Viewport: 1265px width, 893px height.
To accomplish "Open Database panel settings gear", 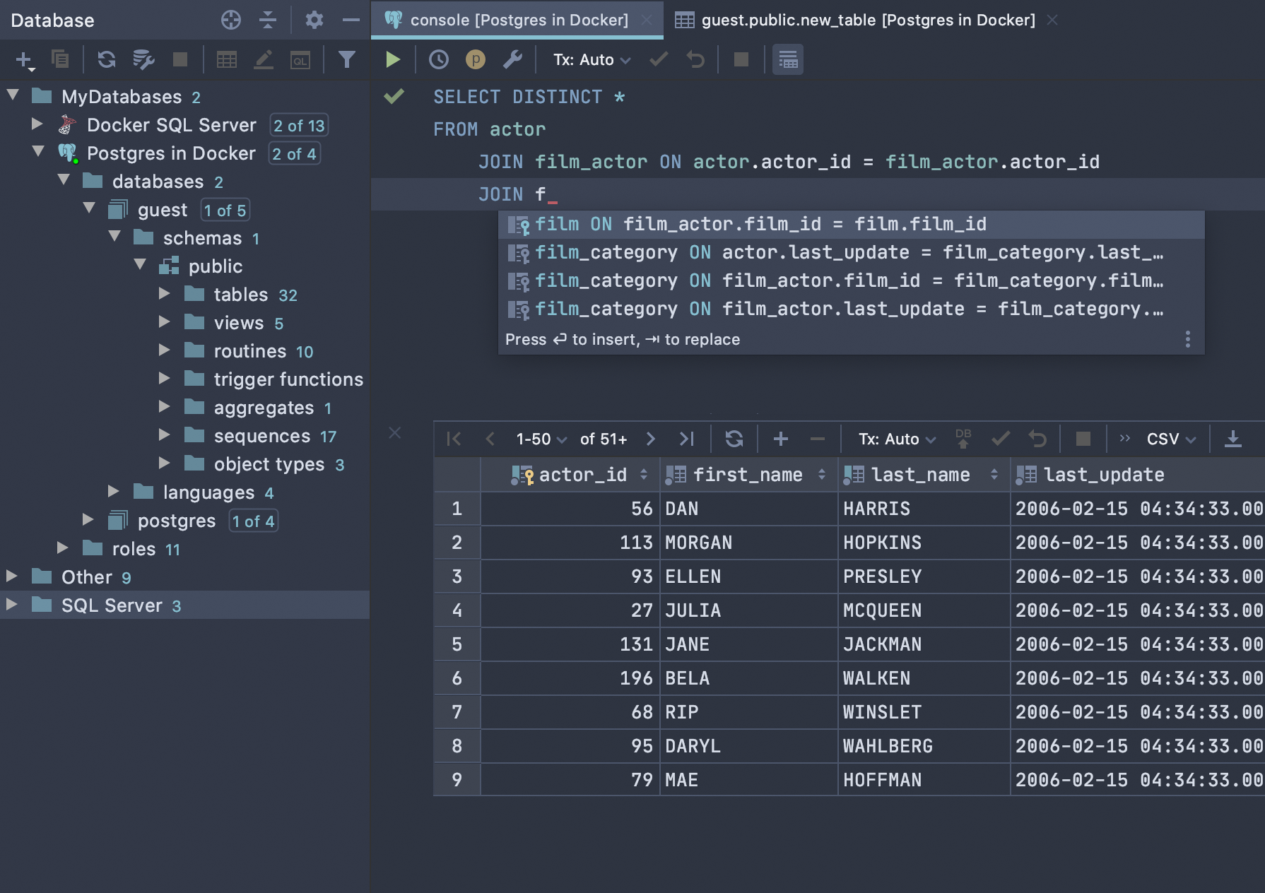I will pos(313,20).
